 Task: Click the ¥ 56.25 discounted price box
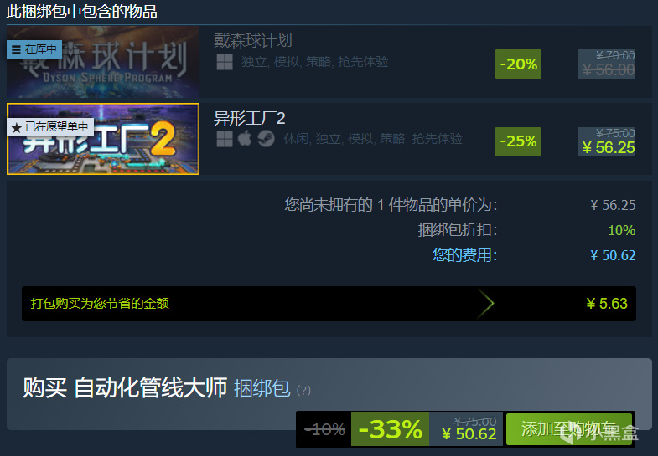point(607,141)
